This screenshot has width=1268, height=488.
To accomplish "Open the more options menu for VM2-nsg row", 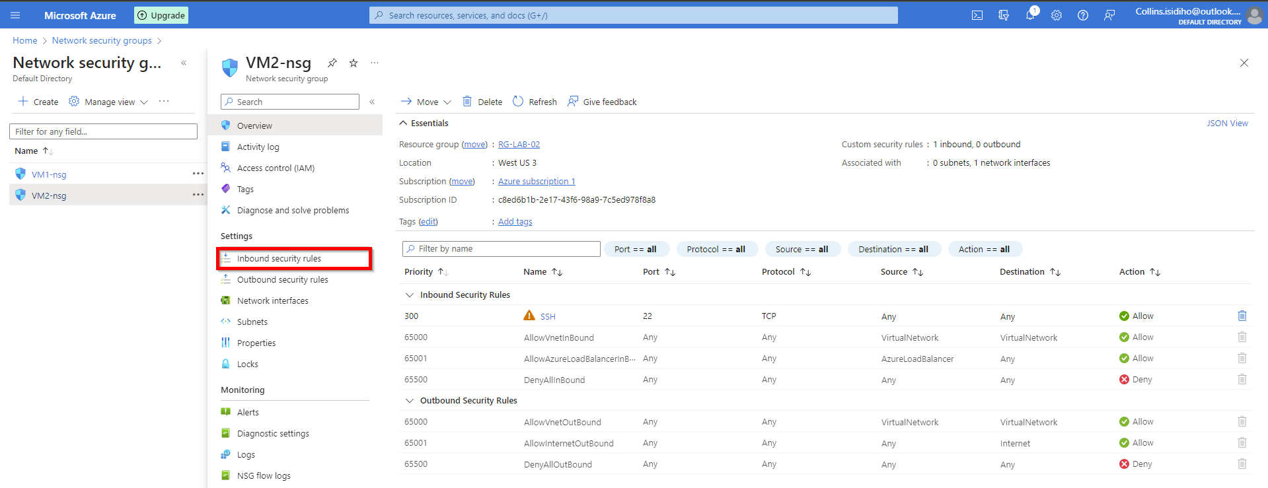I will (198, 195).
